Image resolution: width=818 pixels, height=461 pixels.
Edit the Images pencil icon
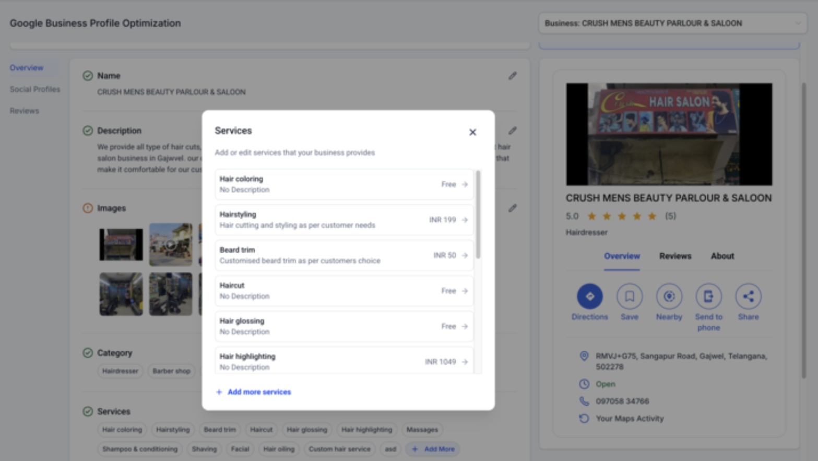coord(513,208)
